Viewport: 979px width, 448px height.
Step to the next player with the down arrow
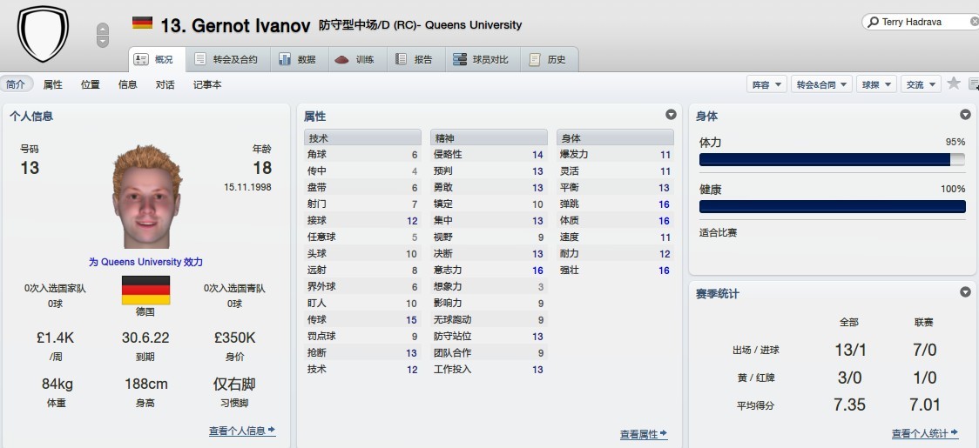coord(103,41)
